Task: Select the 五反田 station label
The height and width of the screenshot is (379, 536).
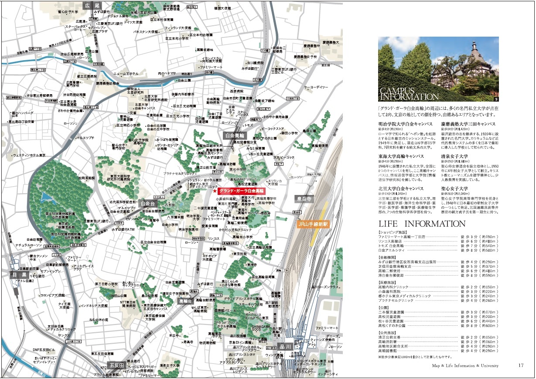Action: 116,365
